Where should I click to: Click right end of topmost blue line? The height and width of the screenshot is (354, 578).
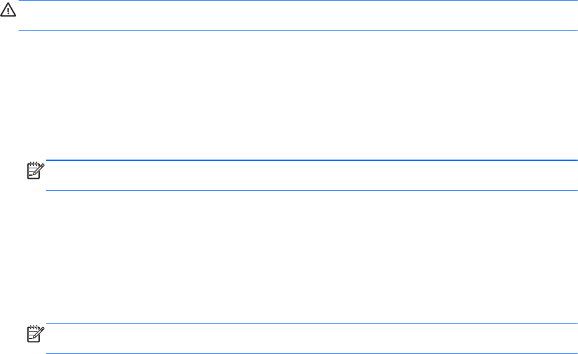(577, 1)
